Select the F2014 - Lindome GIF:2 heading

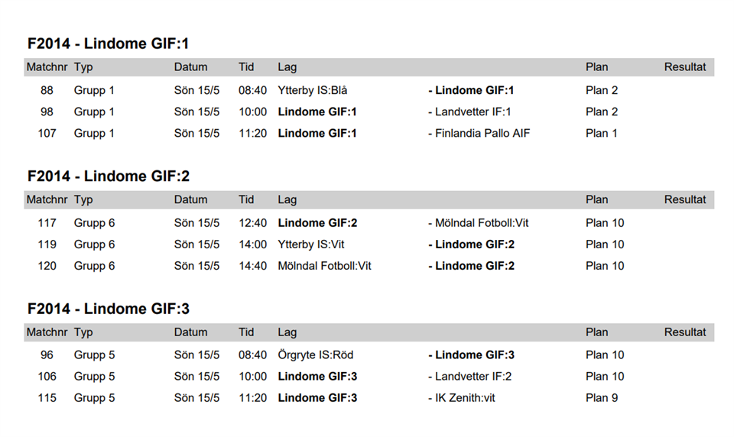(x=108, y=176)
